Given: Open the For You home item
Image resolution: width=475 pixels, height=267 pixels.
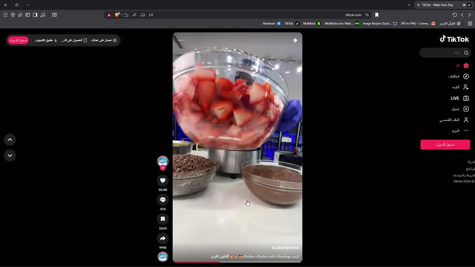Looking at the screenshot, I should click(462, 65).
